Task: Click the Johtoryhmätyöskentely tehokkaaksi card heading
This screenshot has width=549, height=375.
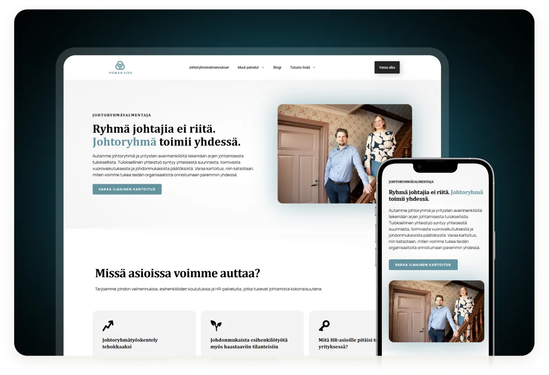Action: tap(130, 343)
